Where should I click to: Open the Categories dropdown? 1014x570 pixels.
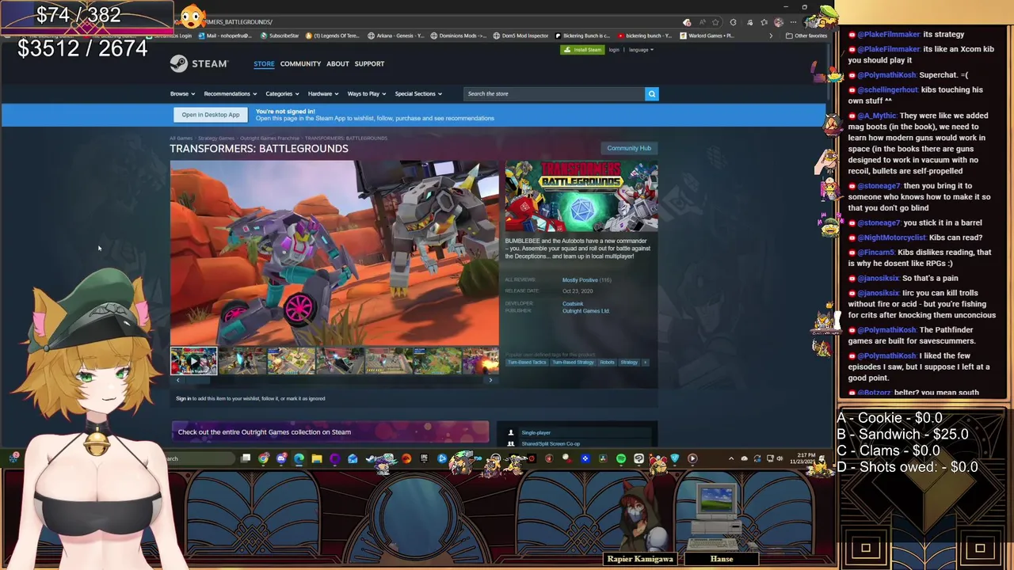(x=282, y=94)
